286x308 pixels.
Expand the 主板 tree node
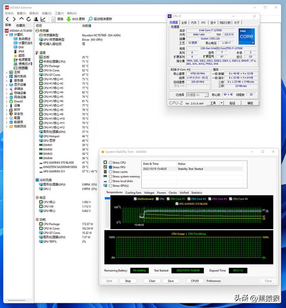[7, 72]
